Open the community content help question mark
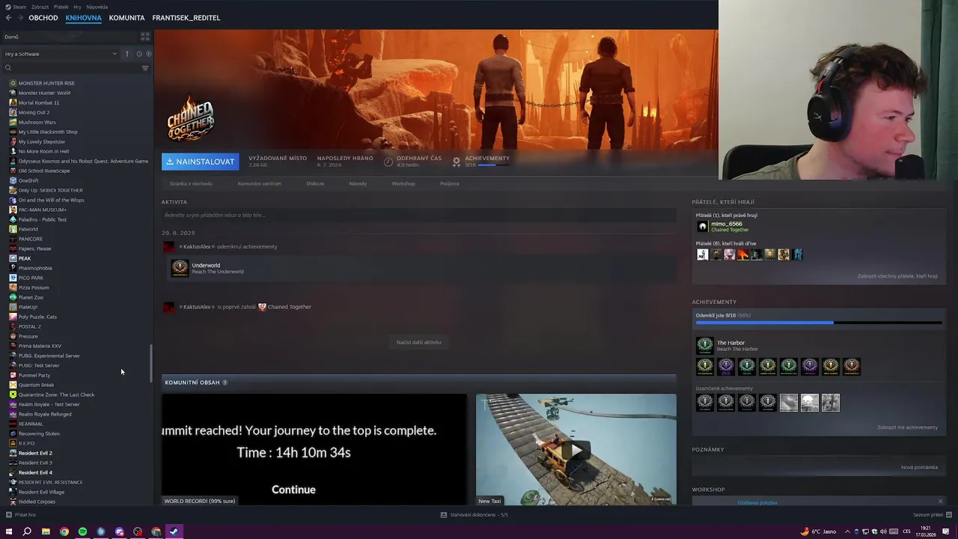The width and height of the screenshot is (958, 539). click(x=225, y=383)
